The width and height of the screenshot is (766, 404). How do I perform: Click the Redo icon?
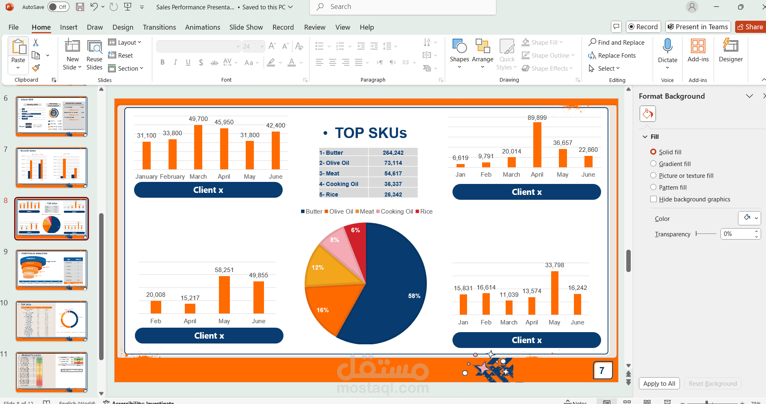pos(114,7)
